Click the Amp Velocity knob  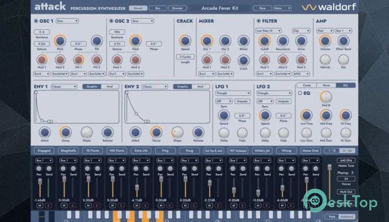coord(325,60)
